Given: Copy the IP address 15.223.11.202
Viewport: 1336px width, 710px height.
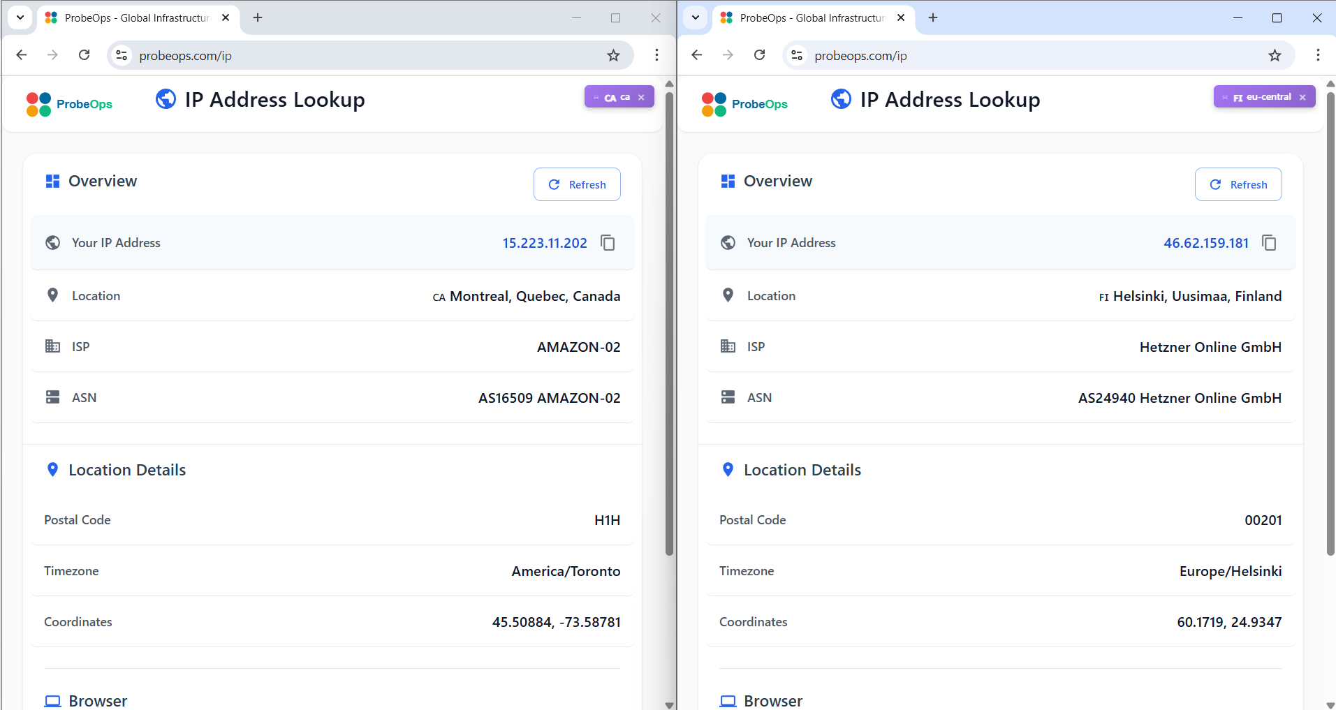Looking at the screenshot, I should tap(607, 242).
